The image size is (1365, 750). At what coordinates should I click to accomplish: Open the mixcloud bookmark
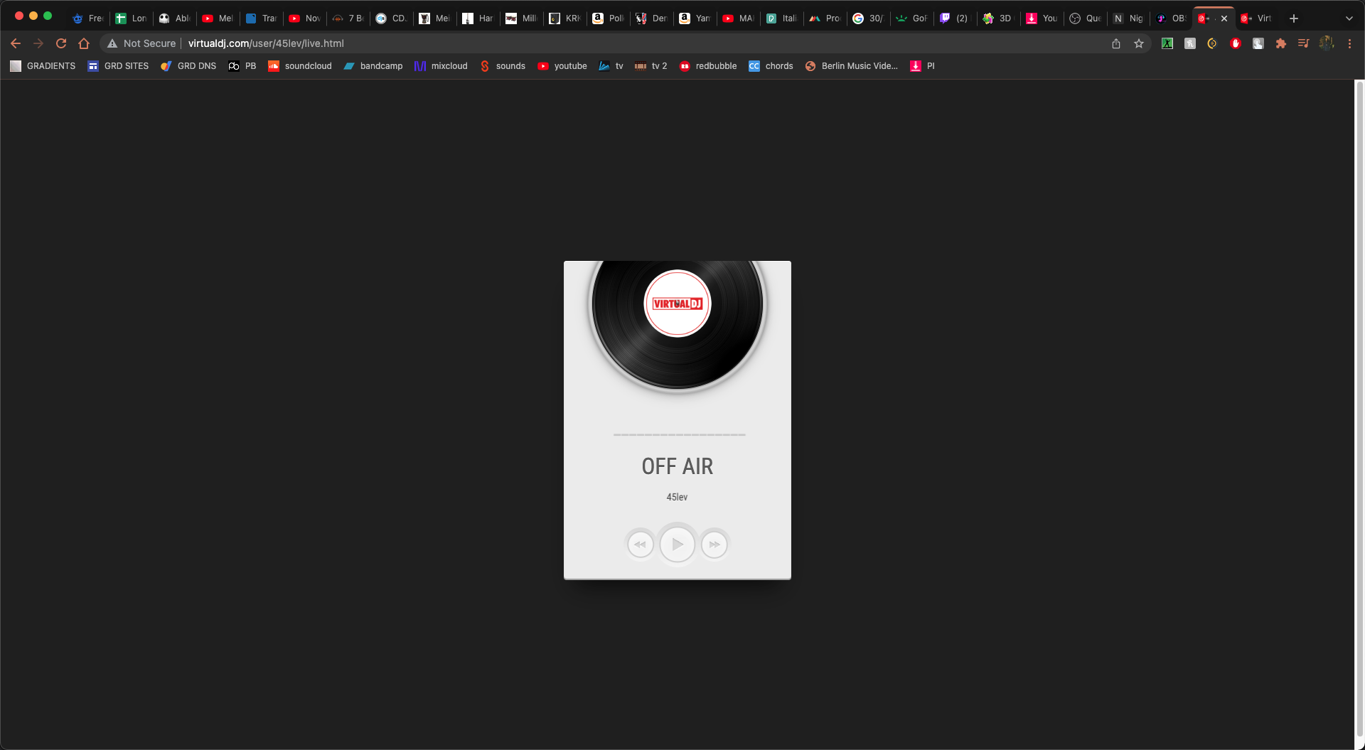click(x=441, y=66)
